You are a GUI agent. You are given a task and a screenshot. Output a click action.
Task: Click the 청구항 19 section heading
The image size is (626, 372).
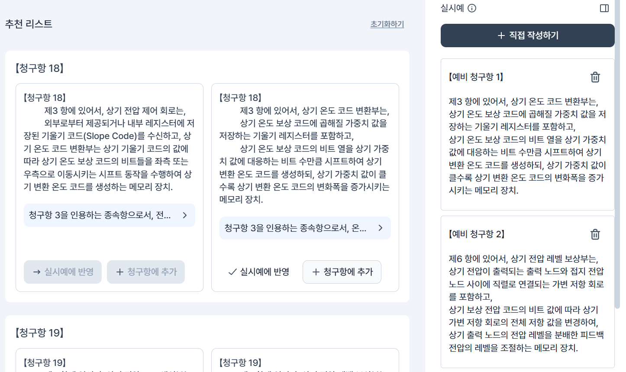[x=40, y=333]
